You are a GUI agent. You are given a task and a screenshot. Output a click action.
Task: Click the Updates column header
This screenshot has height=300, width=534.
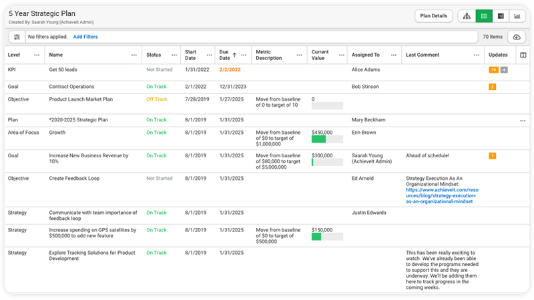point(498,55)
